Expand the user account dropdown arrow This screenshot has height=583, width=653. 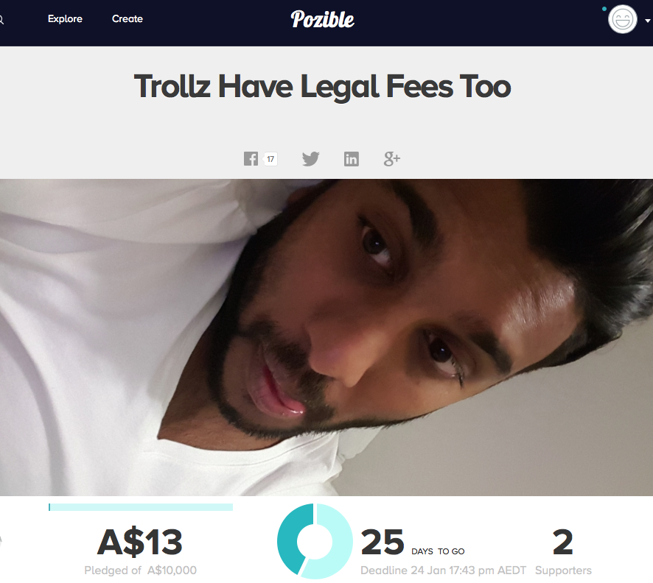pos(648,21)
